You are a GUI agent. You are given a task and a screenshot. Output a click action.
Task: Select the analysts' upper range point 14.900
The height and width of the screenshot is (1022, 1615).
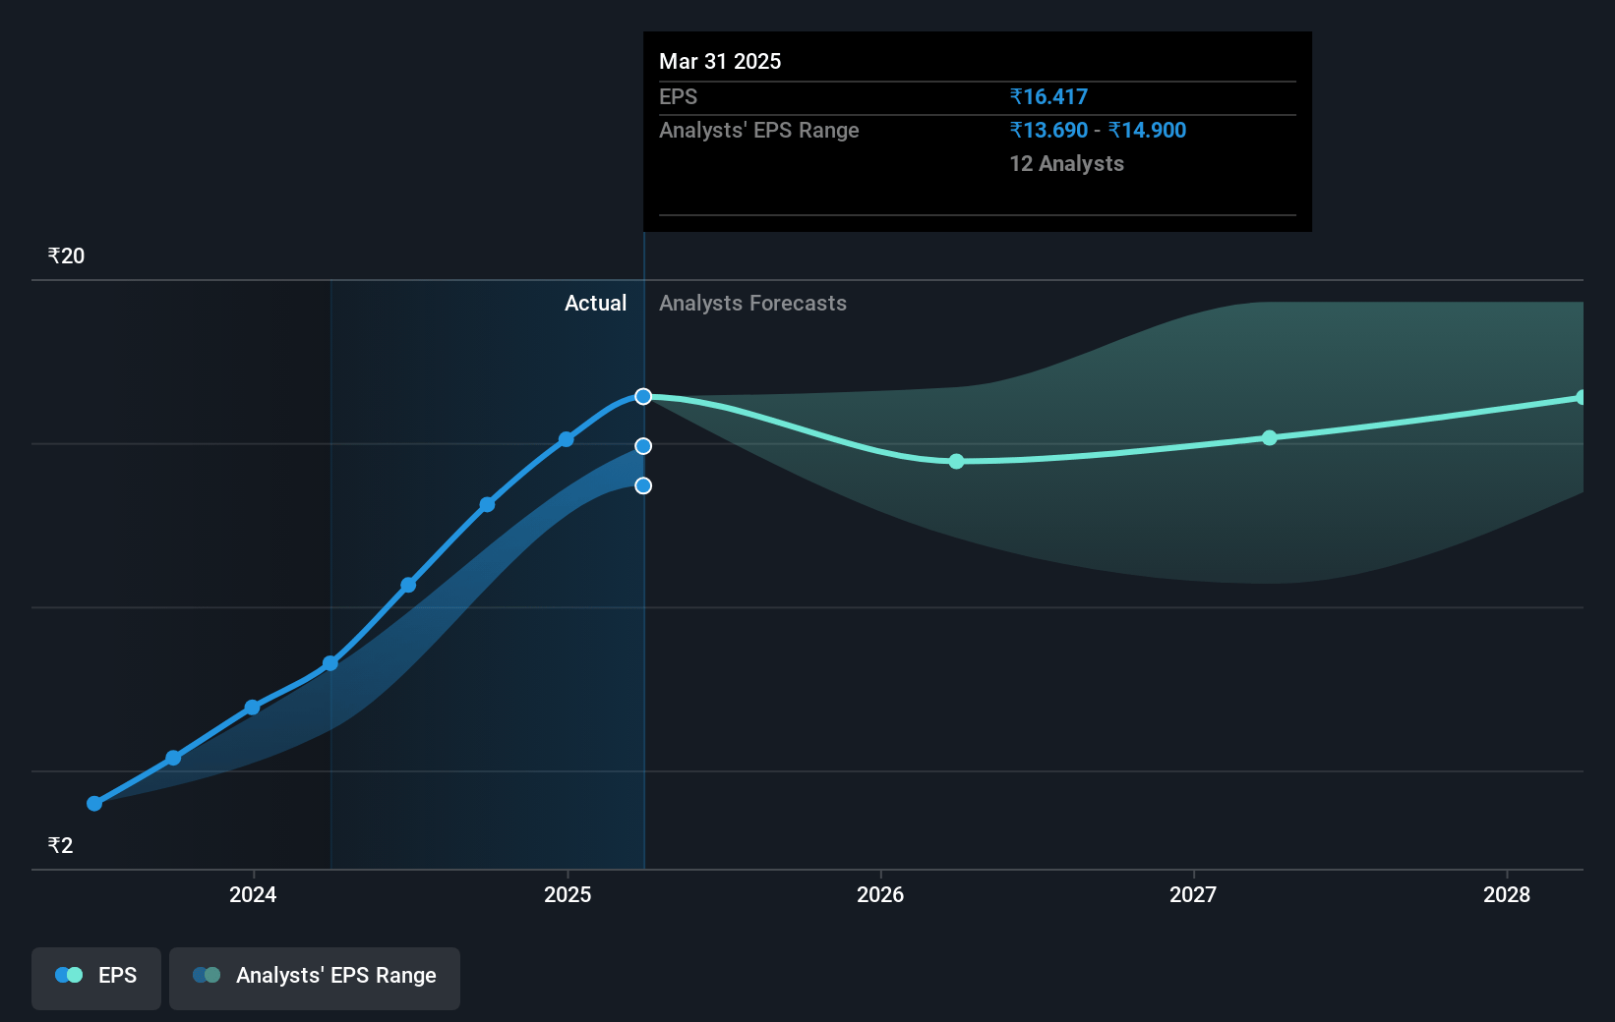[643, 446]
